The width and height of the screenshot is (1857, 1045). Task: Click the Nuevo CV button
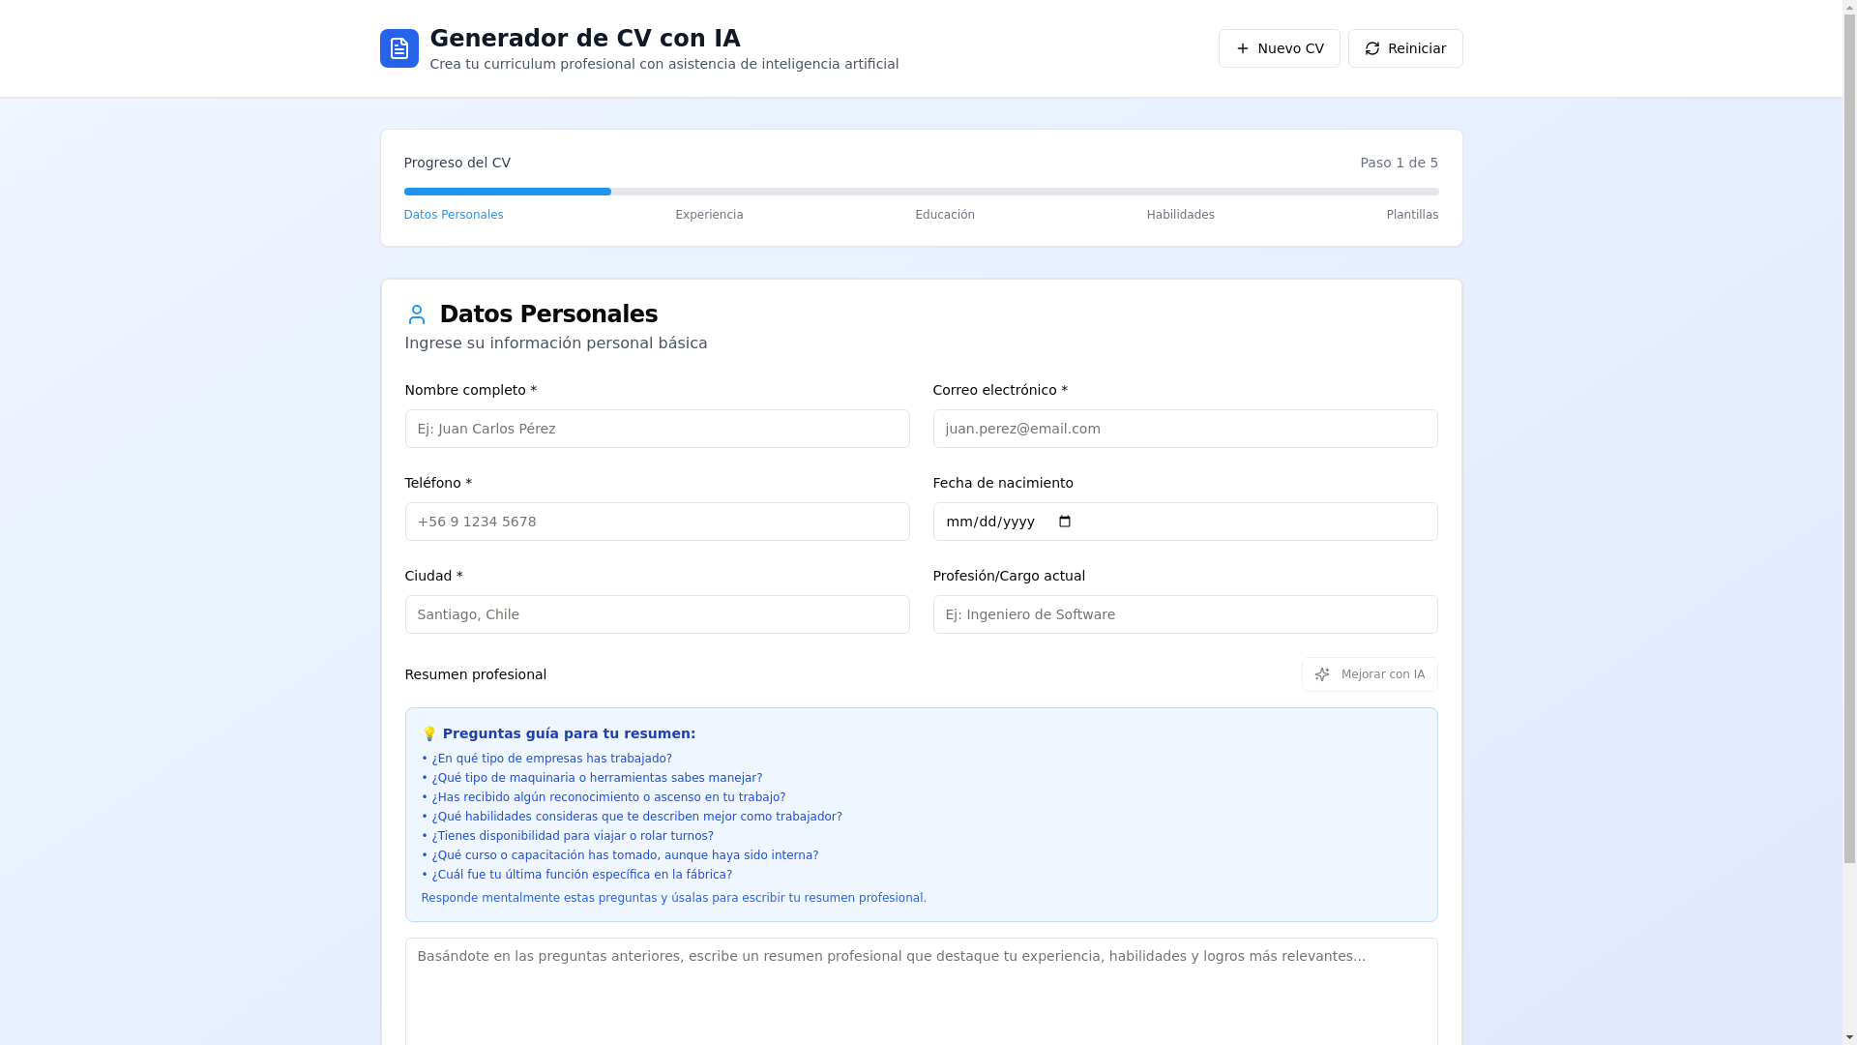pyautogui.click(x=1279, y=48)
